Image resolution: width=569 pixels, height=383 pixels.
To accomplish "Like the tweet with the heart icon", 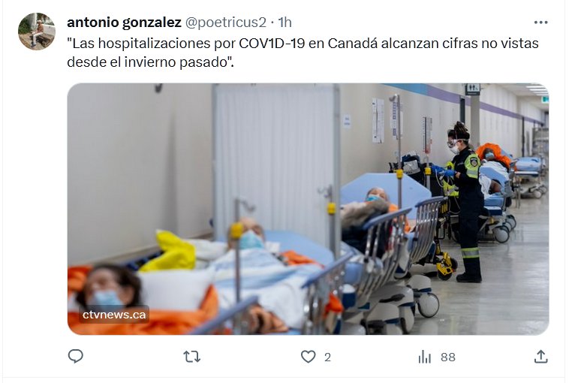I will click(x=308, y=357).
